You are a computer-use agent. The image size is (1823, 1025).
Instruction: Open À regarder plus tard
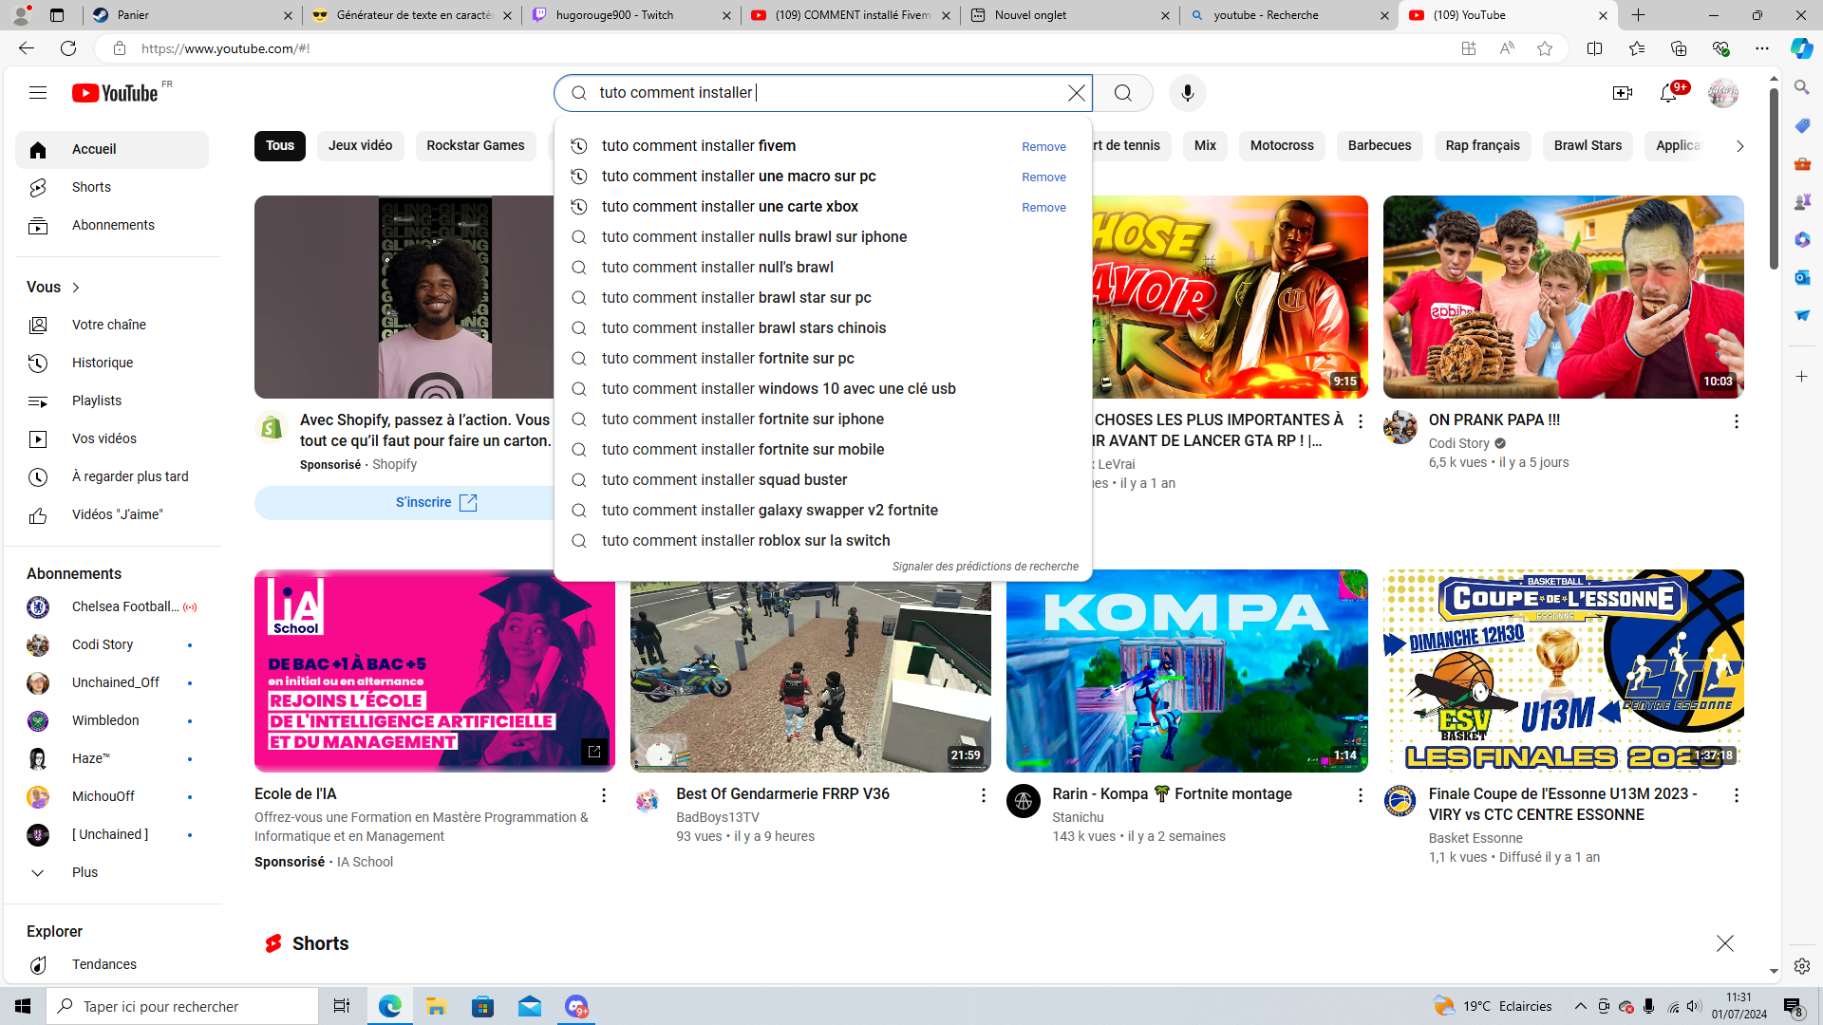click(x=112, y=477)
